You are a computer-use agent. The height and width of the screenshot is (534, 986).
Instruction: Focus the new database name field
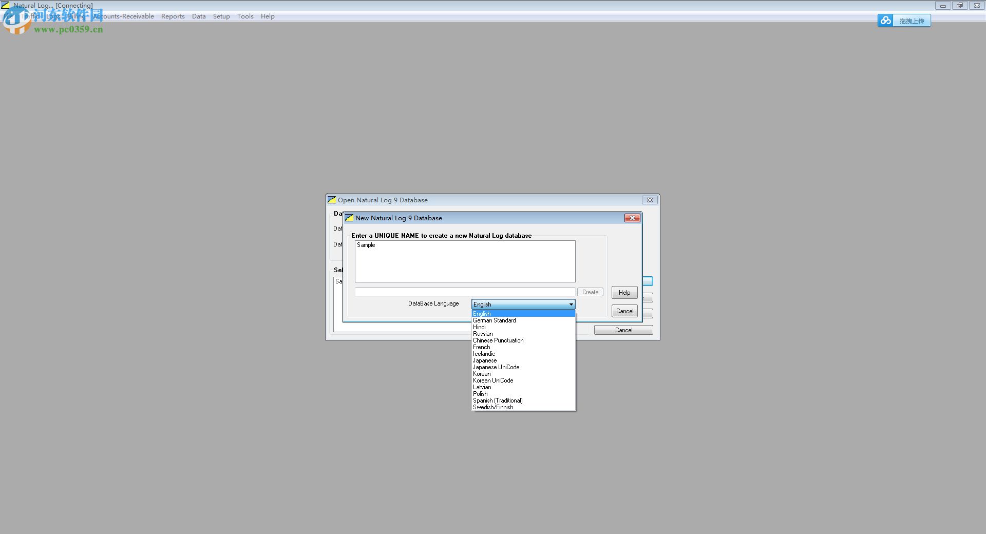pyautogui.click(x=465, y=292)
